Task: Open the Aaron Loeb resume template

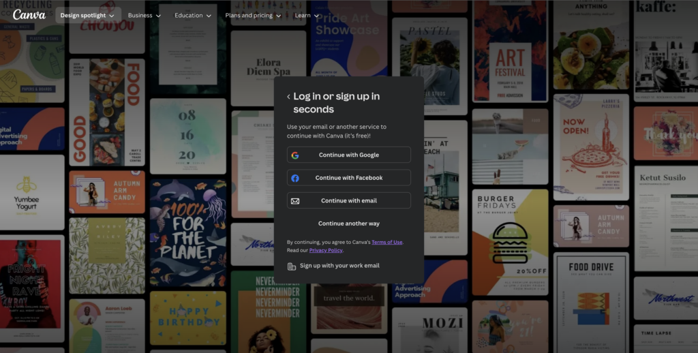Action: 107,326
